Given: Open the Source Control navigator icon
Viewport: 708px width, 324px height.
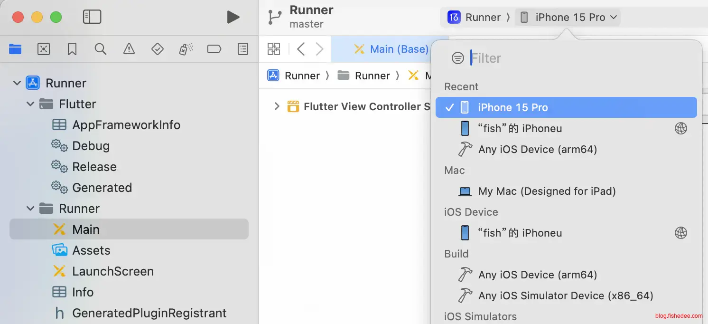Looking at the screenshot, I should point(44,49).
